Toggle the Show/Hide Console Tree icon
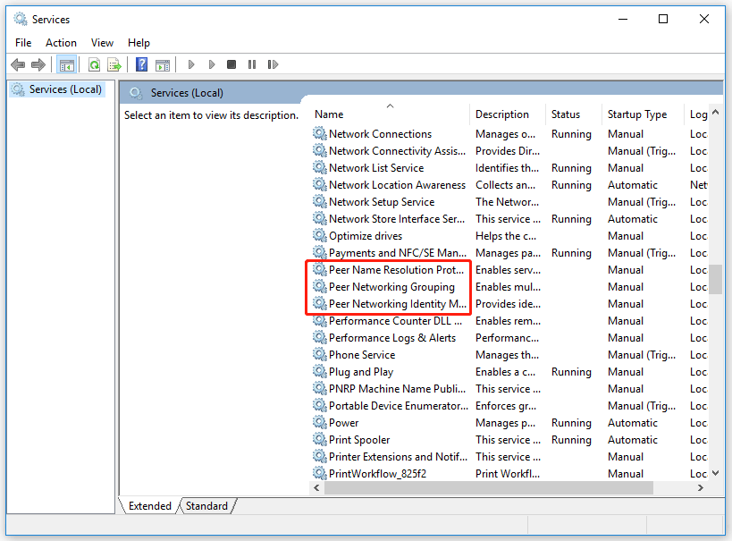This screenshot has height=541, width=732. coord(67,63)
